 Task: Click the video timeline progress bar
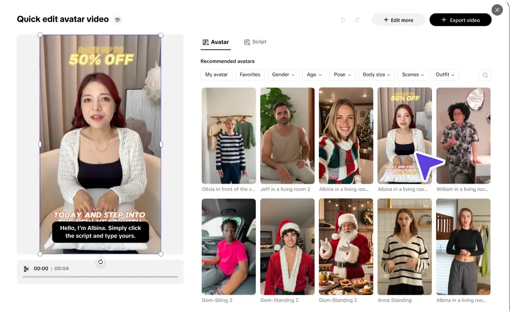(x=101, y=277)
